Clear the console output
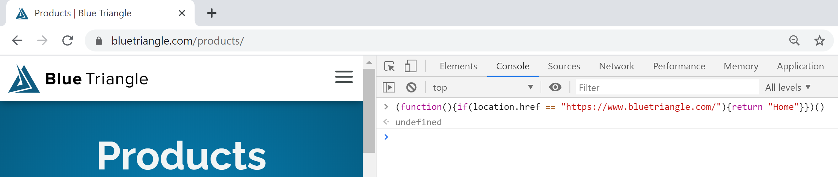 point(411,87)
